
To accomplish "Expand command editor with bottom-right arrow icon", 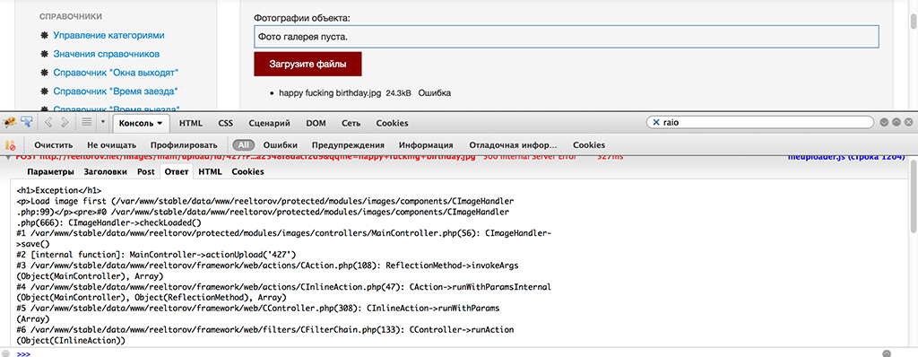I will [x=887, y=353].
